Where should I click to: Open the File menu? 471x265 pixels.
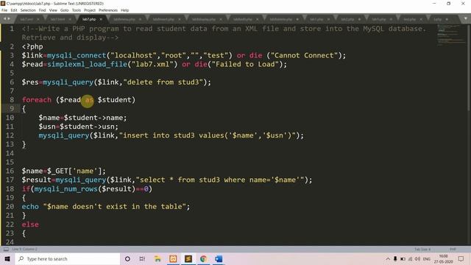tap(4, 10)
